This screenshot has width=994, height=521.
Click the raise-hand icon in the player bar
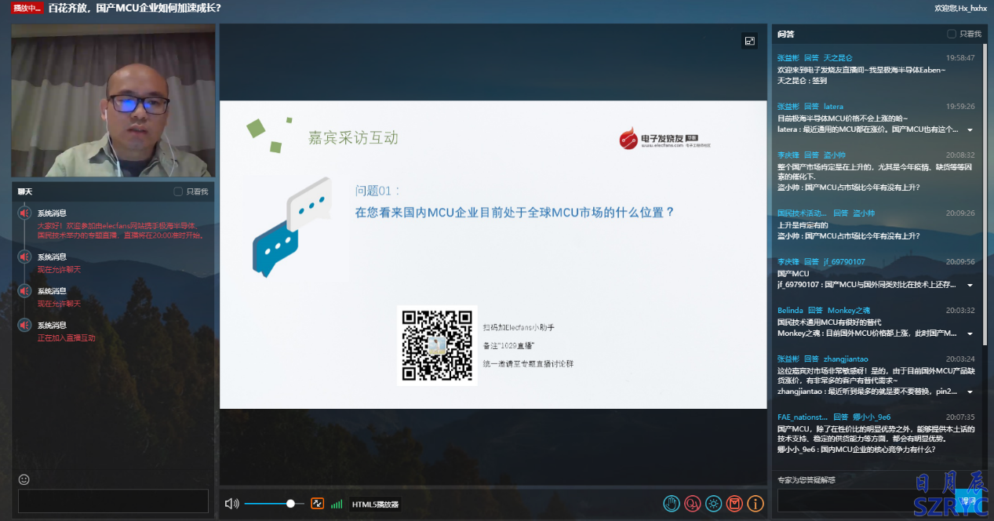coord(671,504)
